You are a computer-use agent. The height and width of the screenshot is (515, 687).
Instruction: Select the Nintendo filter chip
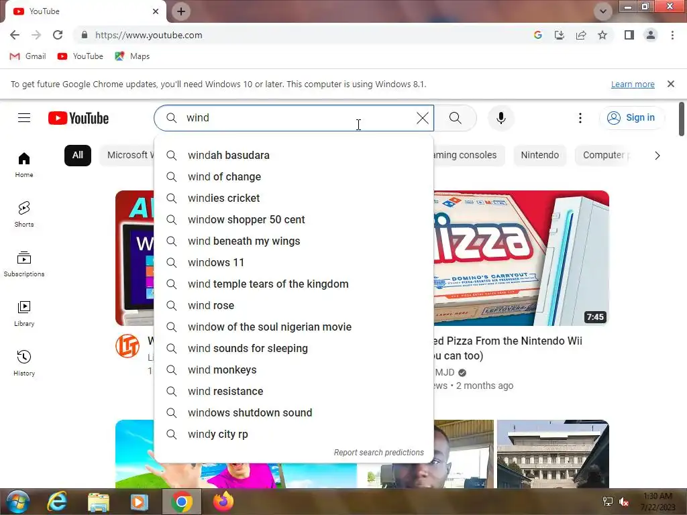(540, 155)
